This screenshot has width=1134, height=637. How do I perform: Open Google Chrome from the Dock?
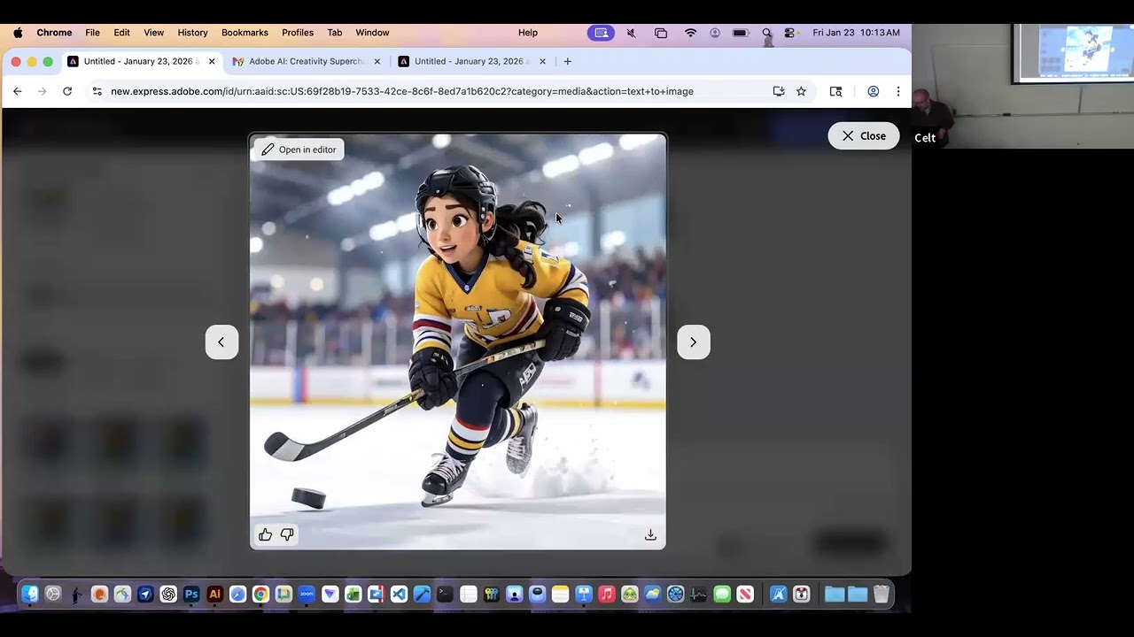tap(260, 595)
